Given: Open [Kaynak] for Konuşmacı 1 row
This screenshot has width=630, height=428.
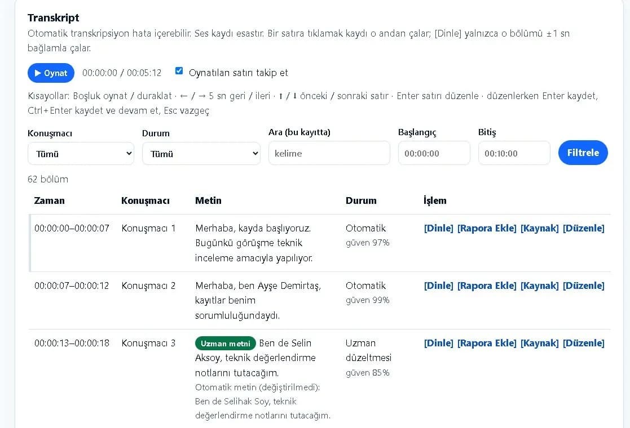Looking at the screenshot, I should point(539,228).
